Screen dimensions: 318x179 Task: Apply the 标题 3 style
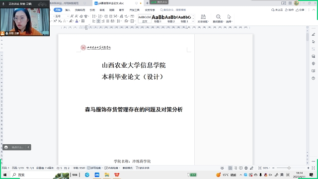click(184, 19)
